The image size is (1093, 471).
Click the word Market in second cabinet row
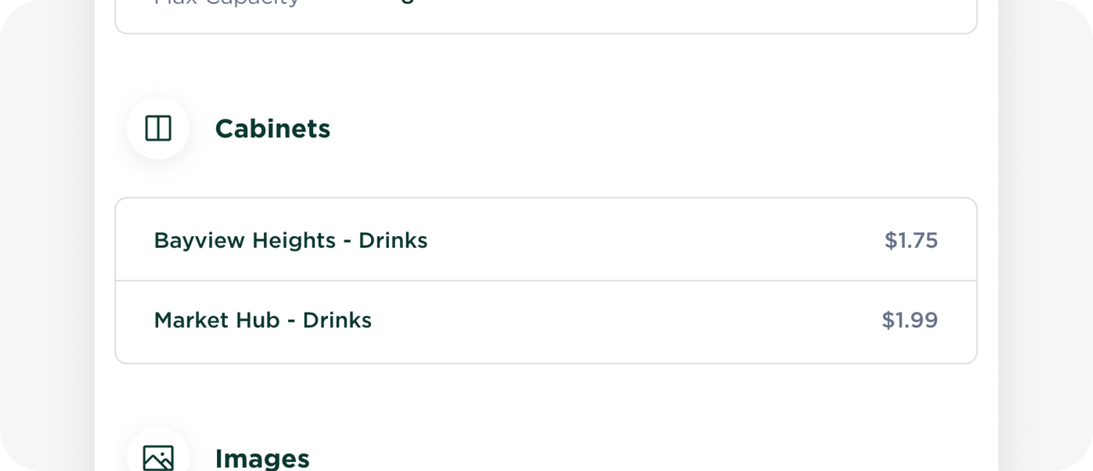pyautogui.click(x=186, y=320)
